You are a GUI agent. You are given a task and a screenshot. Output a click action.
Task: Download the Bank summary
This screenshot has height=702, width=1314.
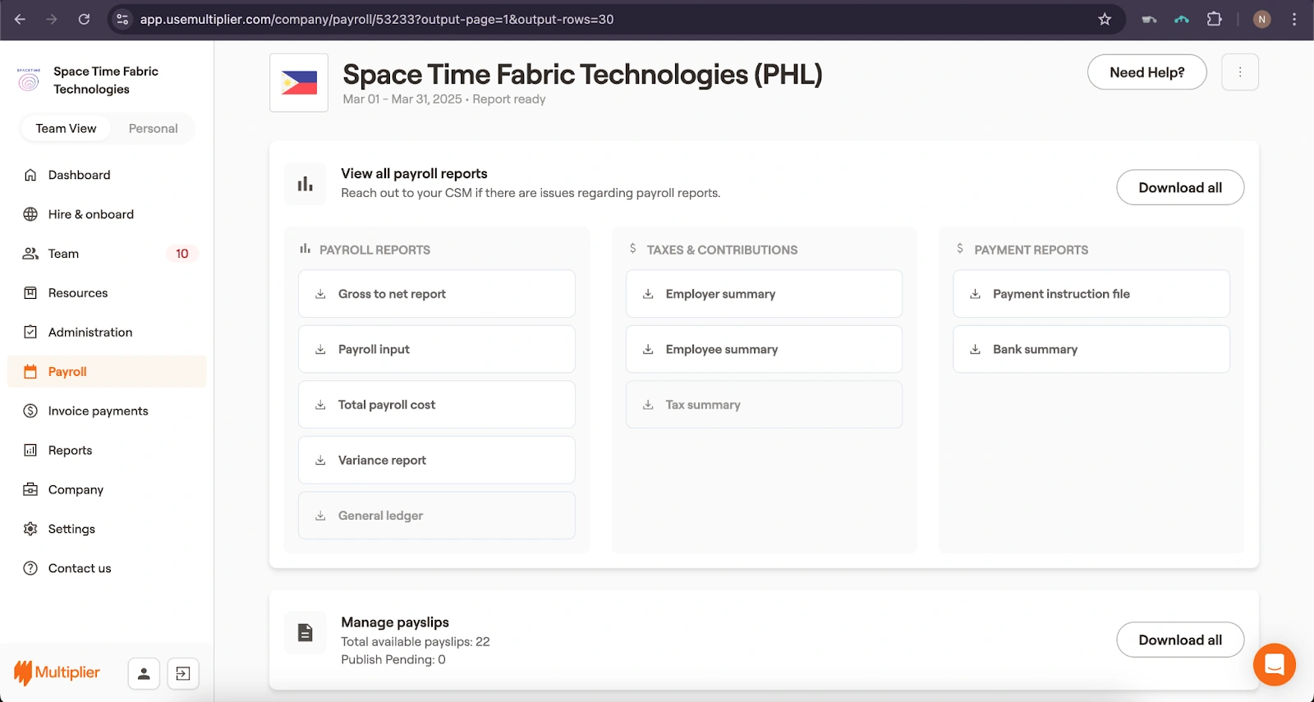(1091, 349)
